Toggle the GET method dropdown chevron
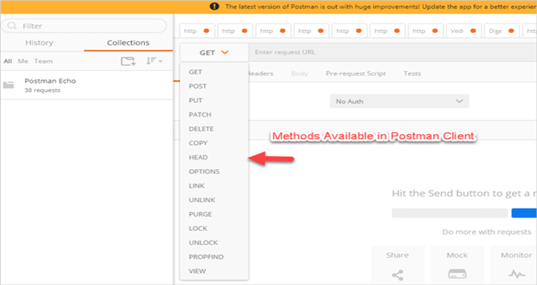This screenshot has height=285, width=537. coord(225,52)
